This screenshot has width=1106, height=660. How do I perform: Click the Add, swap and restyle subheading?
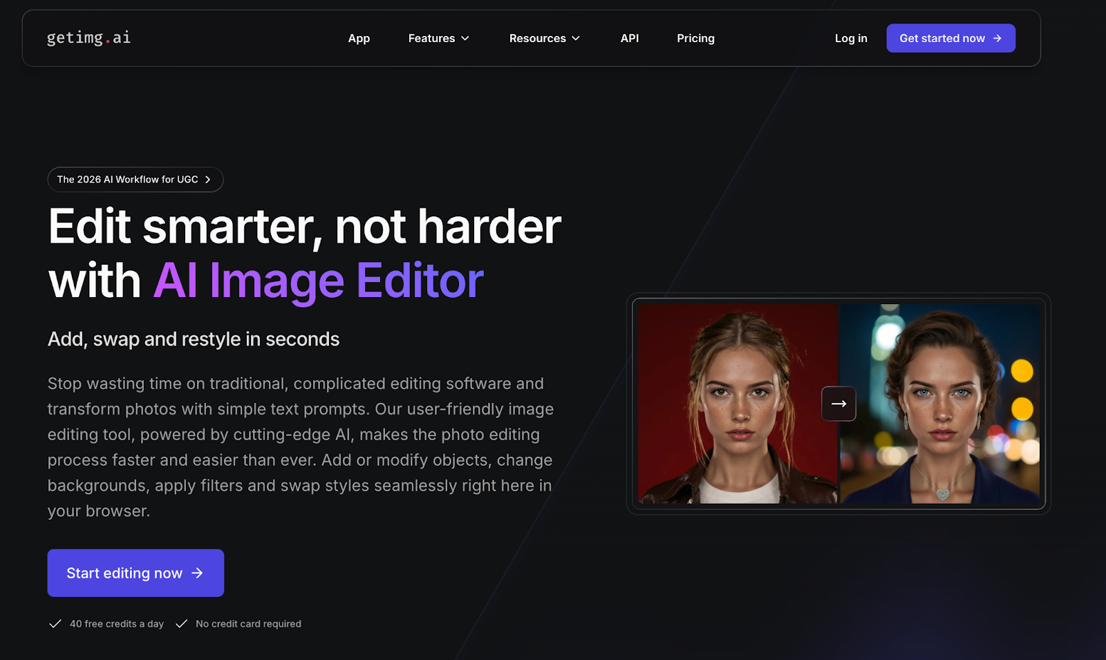[x=194, y=339]
